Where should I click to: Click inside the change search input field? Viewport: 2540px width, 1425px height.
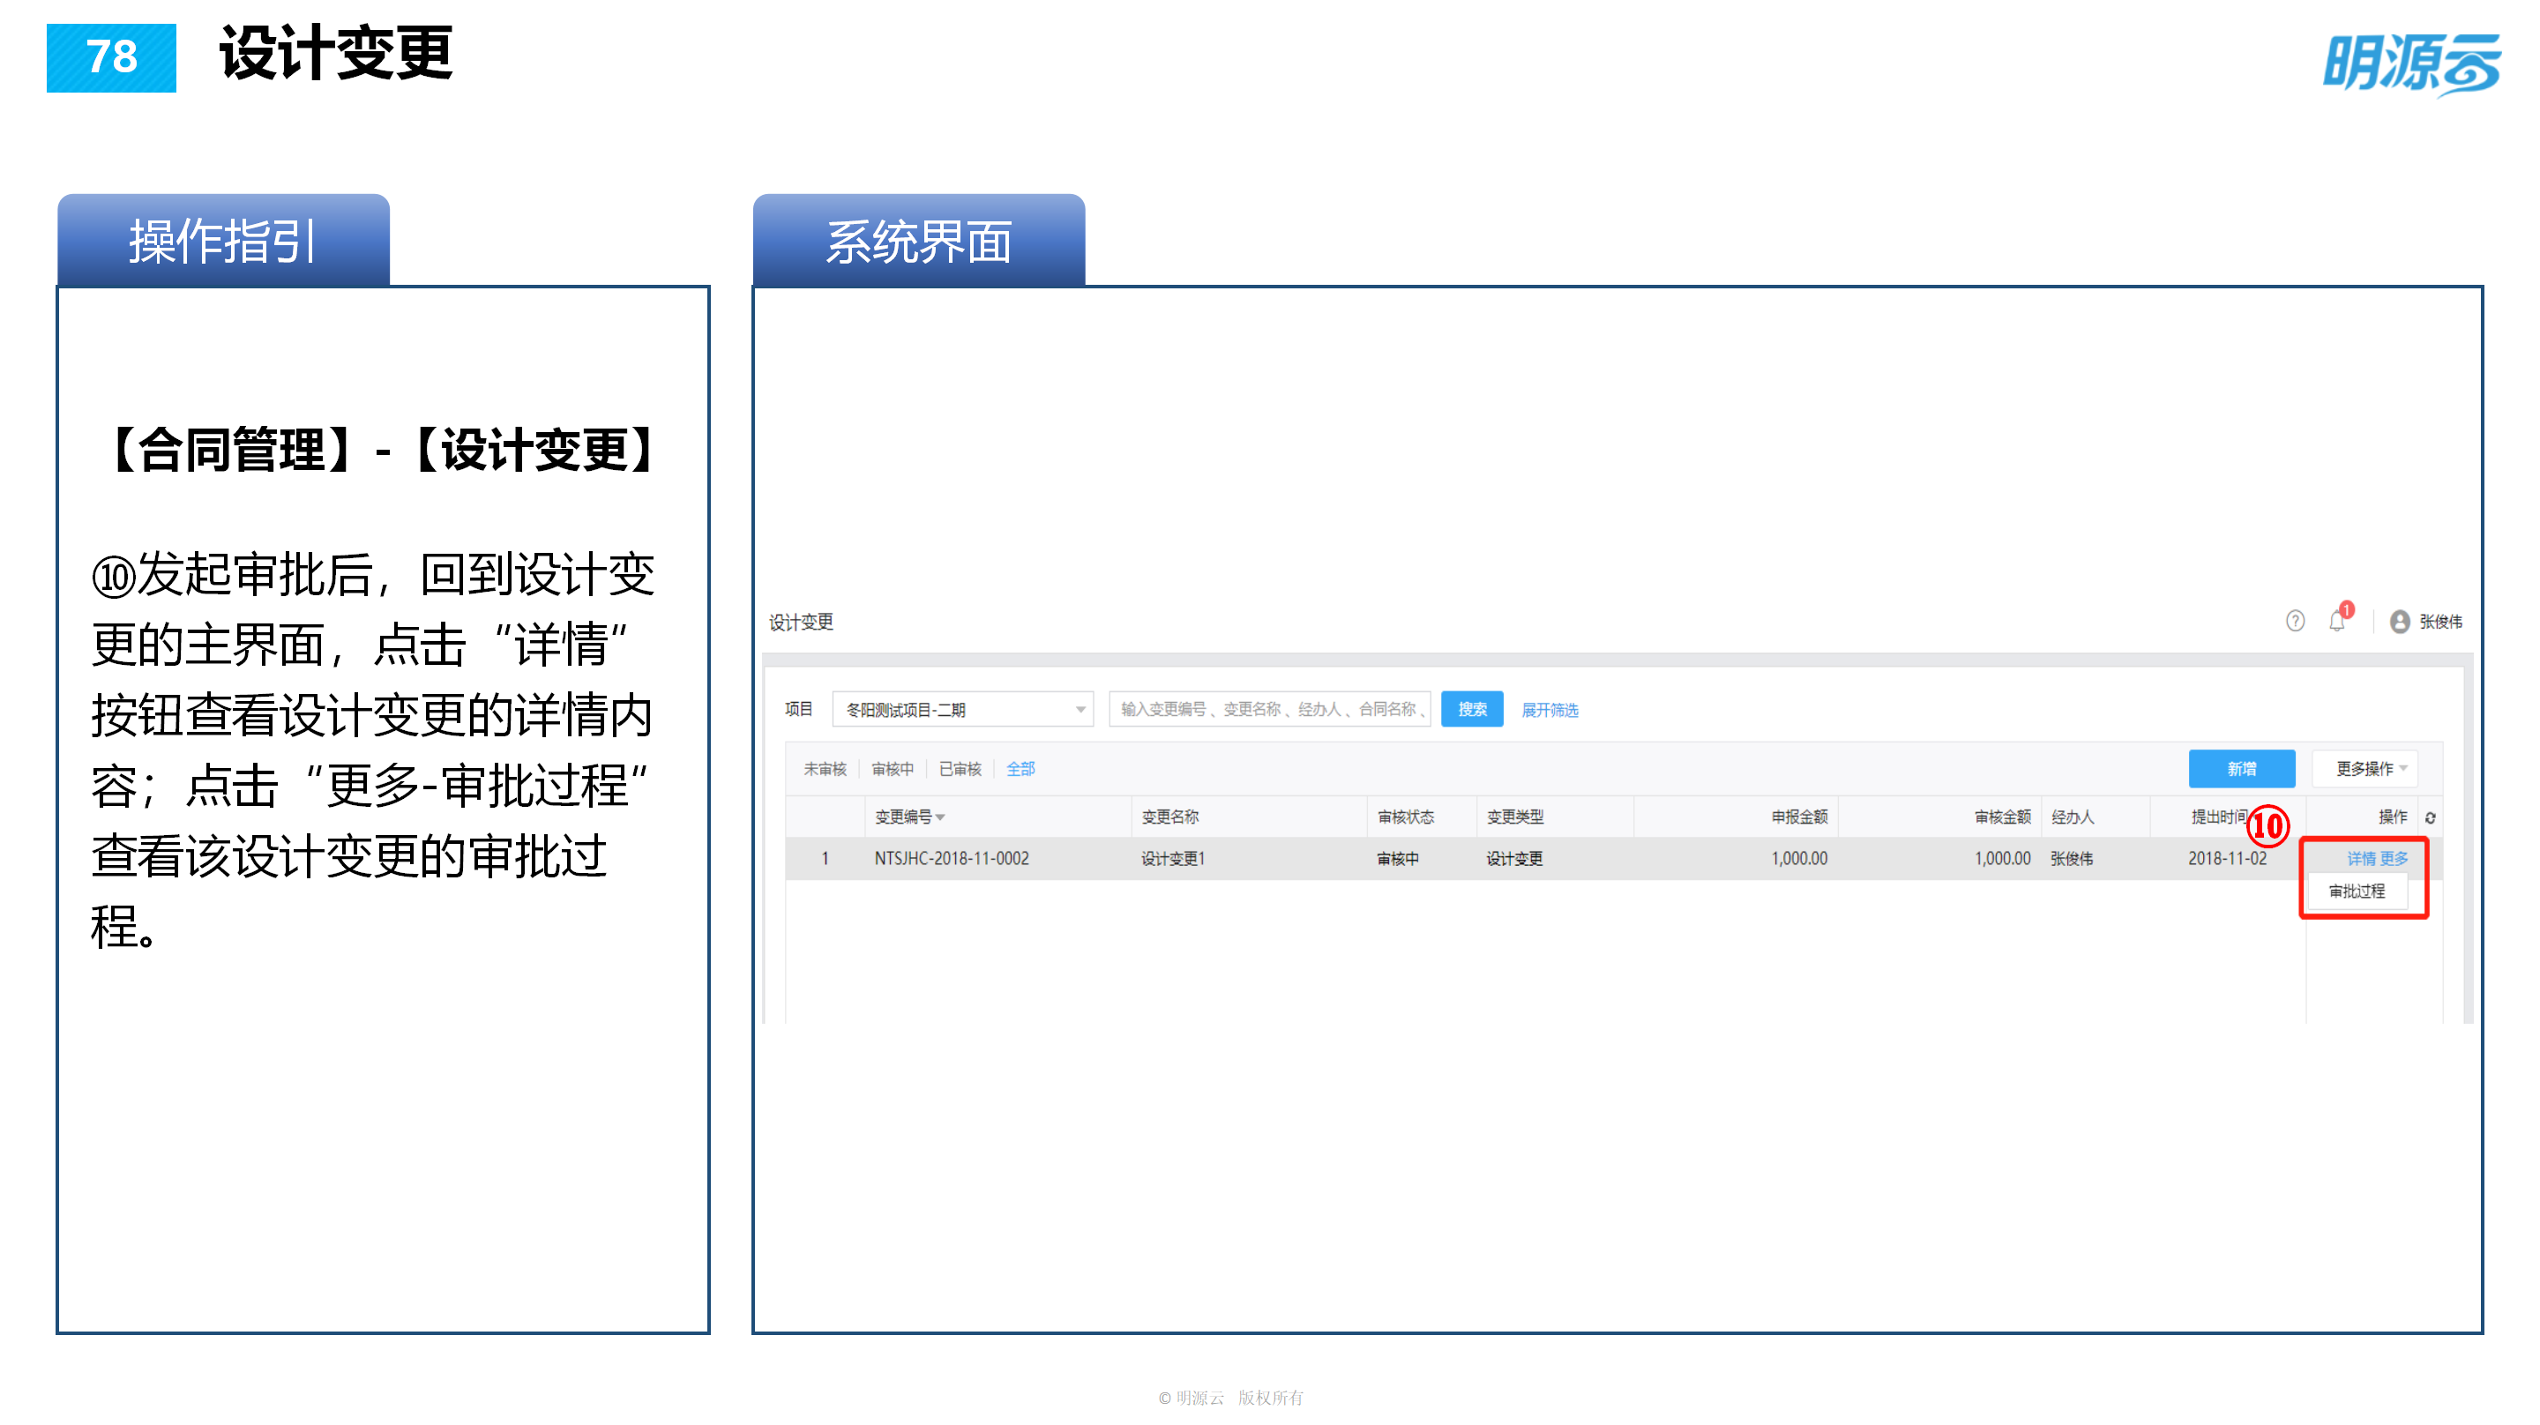(1272, 709)
